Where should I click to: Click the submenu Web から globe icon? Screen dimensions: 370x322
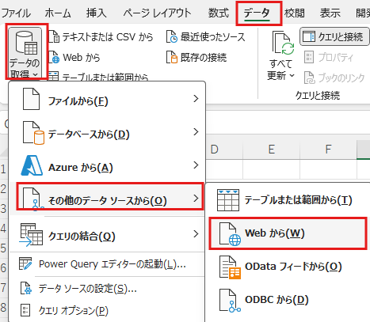(230, 234)
